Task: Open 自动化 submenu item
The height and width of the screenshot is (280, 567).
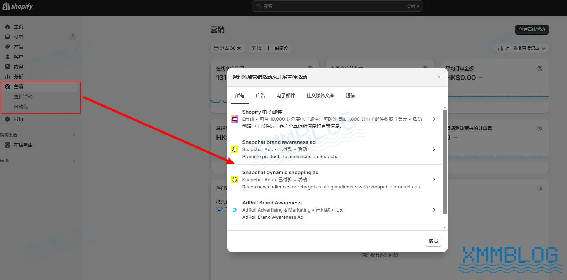Action: point(21,107)
